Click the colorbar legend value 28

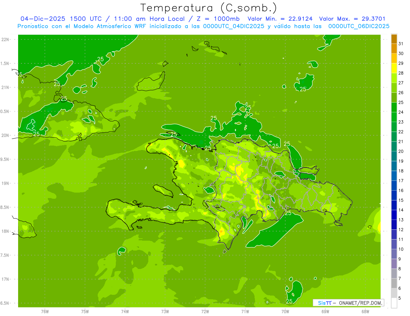coord(401,73)
